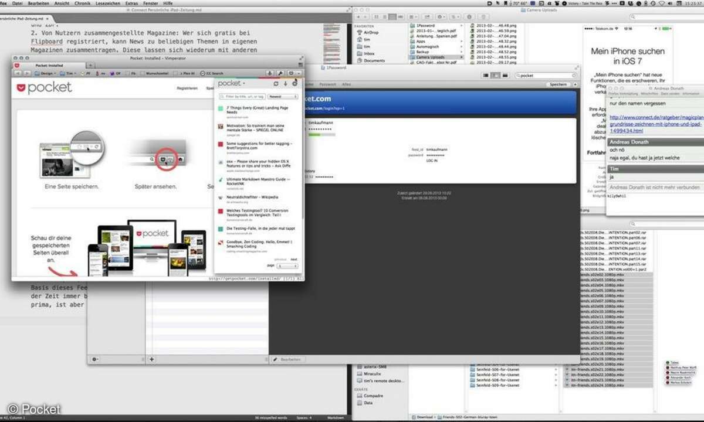This screenshot has height=422, width=704.
Task: Open the Tim bookmarks folder dropdown
Action: point(68,73)
